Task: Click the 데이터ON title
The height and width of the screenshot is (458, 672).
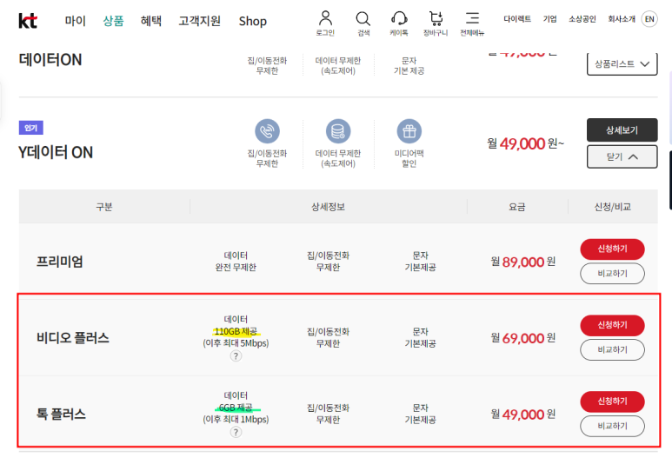Action: click(x=50, y=60)
